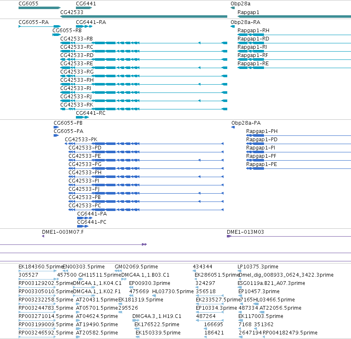Screen dimensions: 351x339
Task: Select protein CG42533-PK label
Action: click(x=81, y=140)
